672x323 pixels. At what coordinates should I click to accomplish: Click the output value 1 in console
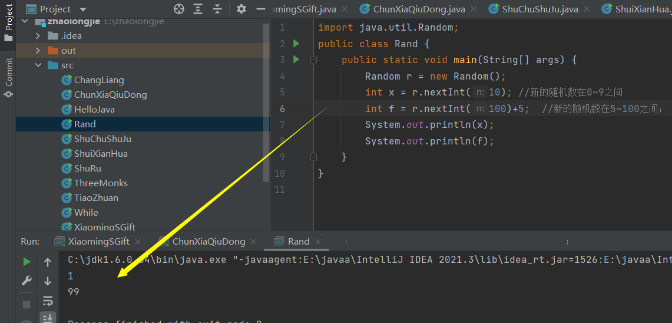click(x=71, y=276)
